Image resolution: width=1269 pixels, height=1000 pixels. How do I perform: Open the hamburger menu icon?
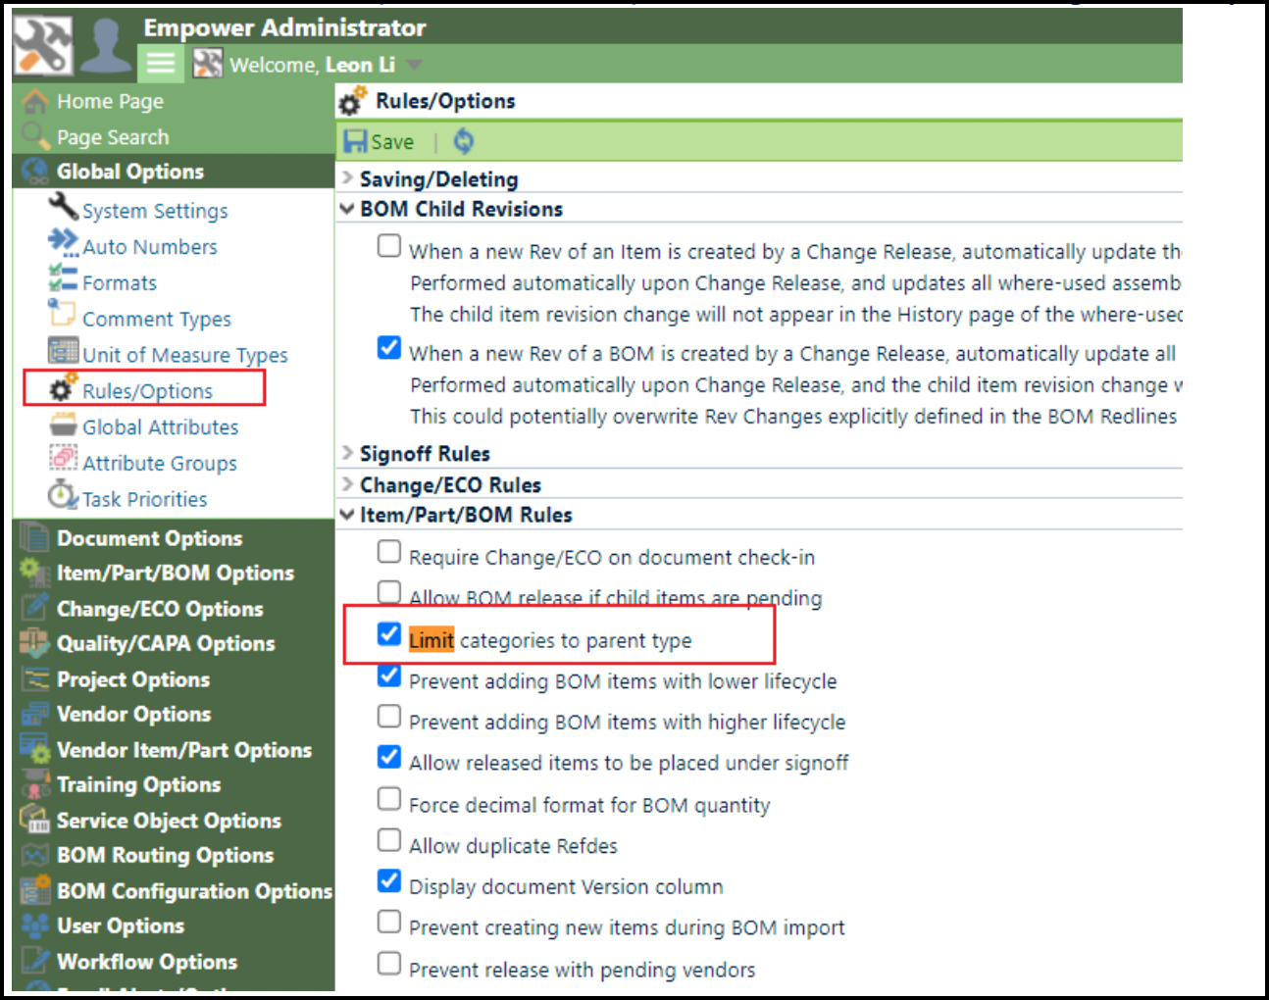[x=161, y=64]
